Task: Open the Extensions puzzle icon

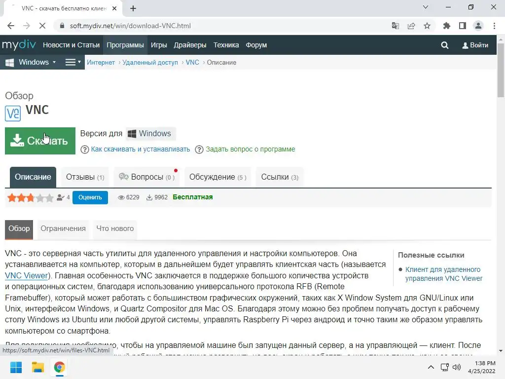Action: click(446, 26)
